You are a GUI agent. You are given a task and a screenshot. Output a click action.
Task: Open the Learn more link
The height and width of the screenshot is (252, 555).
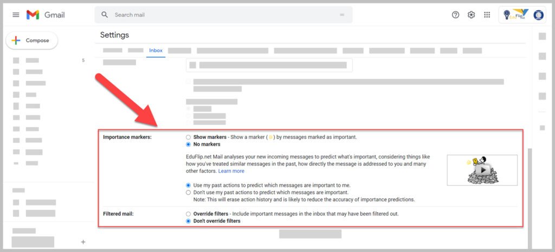(x=231, y=171)
